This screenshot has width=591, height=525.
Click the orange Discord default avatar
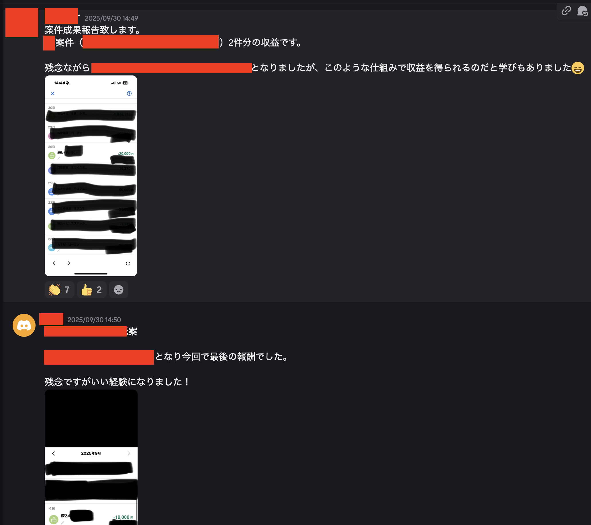pos(24,325)
